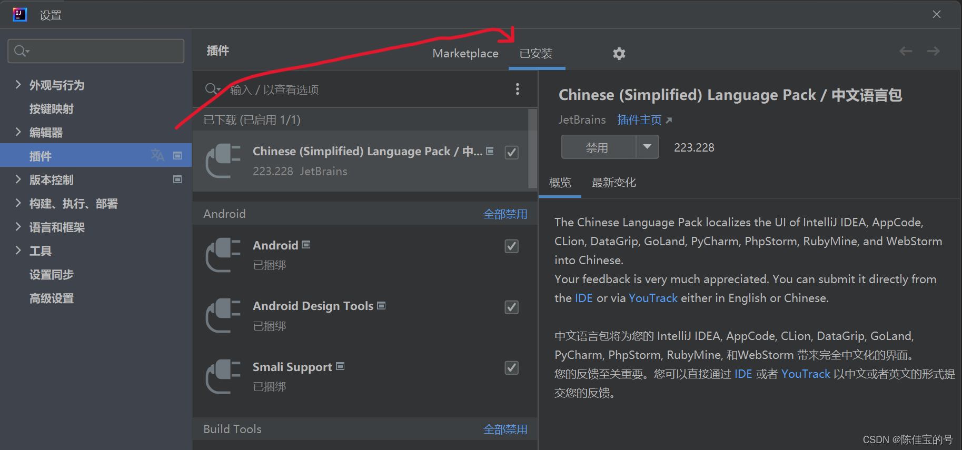Open the 插件主页 link
Screen dimensions: 962x450
(x=639, y=120)
